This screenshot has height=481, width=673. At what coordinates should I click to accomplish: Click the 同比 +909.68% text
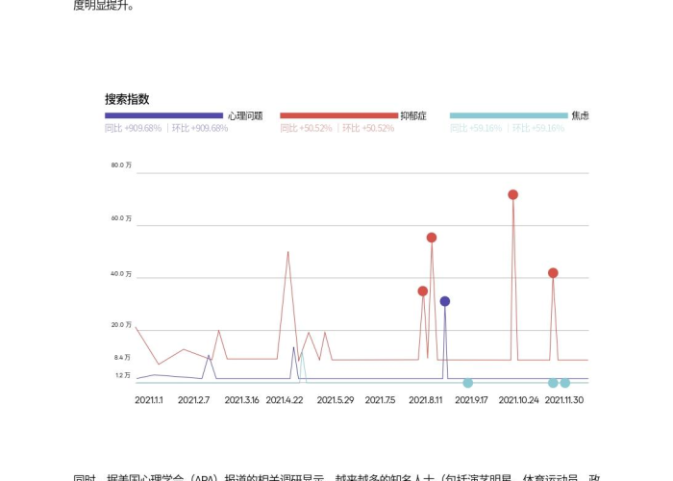coord(133,128)
